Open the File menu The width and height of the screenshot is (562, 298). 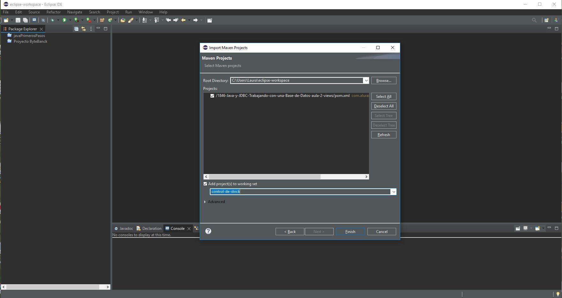[x=6, y=12]
